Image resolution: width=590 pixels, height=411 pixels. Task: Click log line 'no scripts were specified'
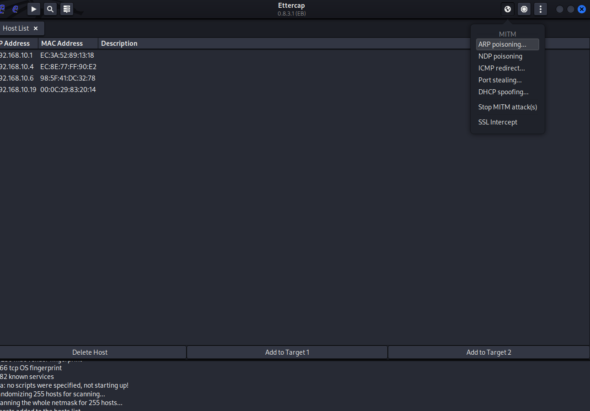[64, 385]
